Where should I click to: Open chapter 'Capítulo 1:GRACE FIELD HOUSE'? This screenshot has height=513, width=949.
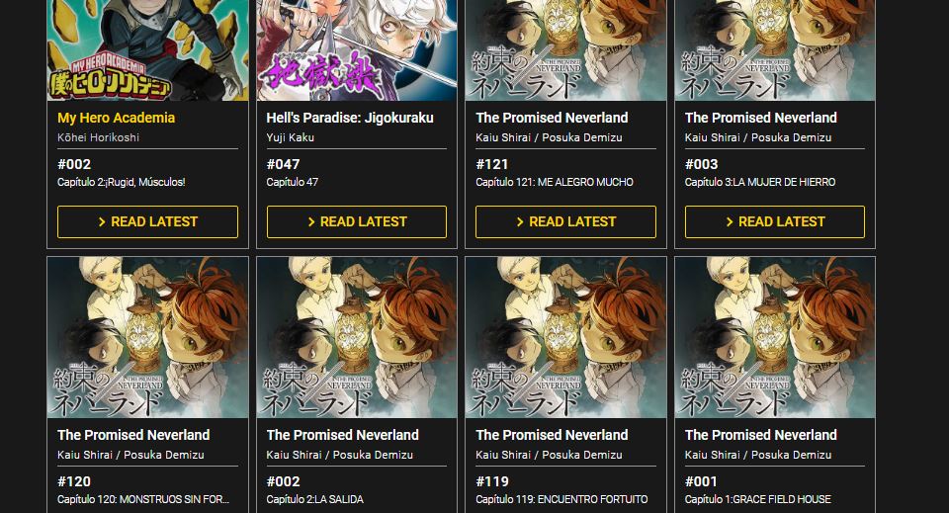pyautogui.click(x=758, y=500)
